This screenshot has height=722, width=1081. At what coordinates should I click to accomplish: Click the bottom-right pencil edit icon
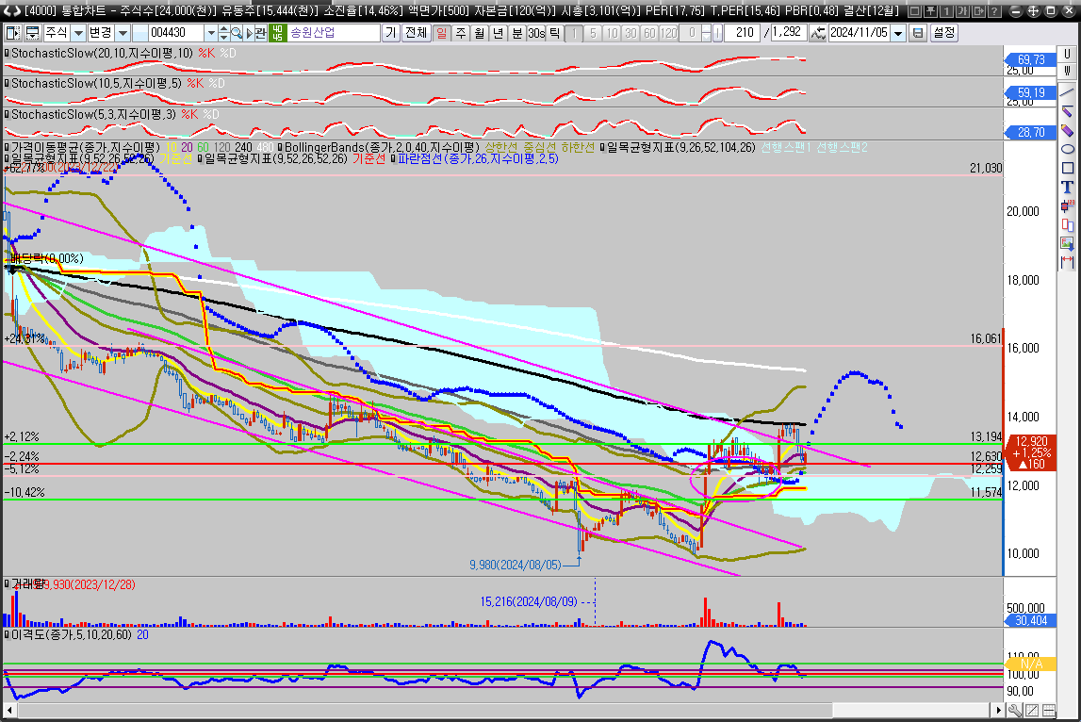tap(1032, 710)
